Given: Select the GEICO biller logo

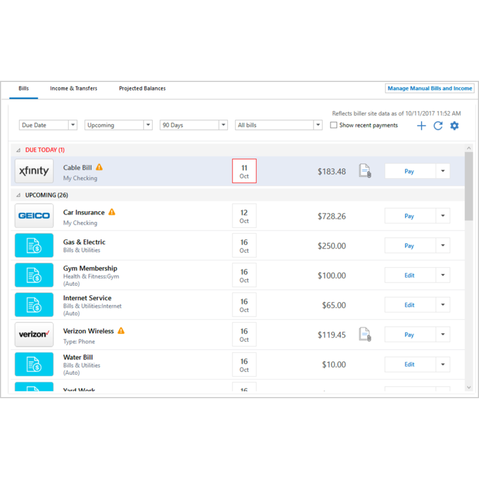Looking at the screenshot, I should 34,216.
